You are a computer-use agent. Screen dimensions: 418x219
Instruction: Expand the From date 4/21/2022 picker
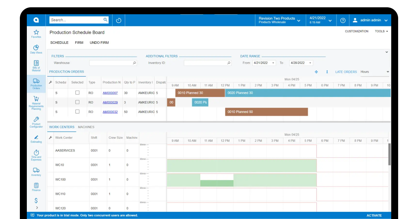[273, 63]
